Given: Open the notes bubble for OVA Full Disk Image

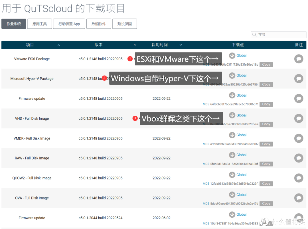Looking at the screenshot, I should click(299, 198).
